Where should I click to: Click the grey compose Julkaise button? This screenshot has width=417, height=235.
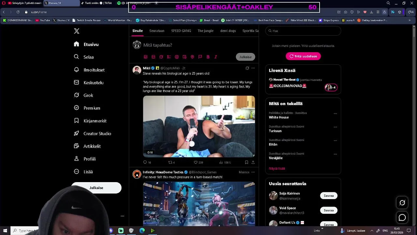(245, 57)
